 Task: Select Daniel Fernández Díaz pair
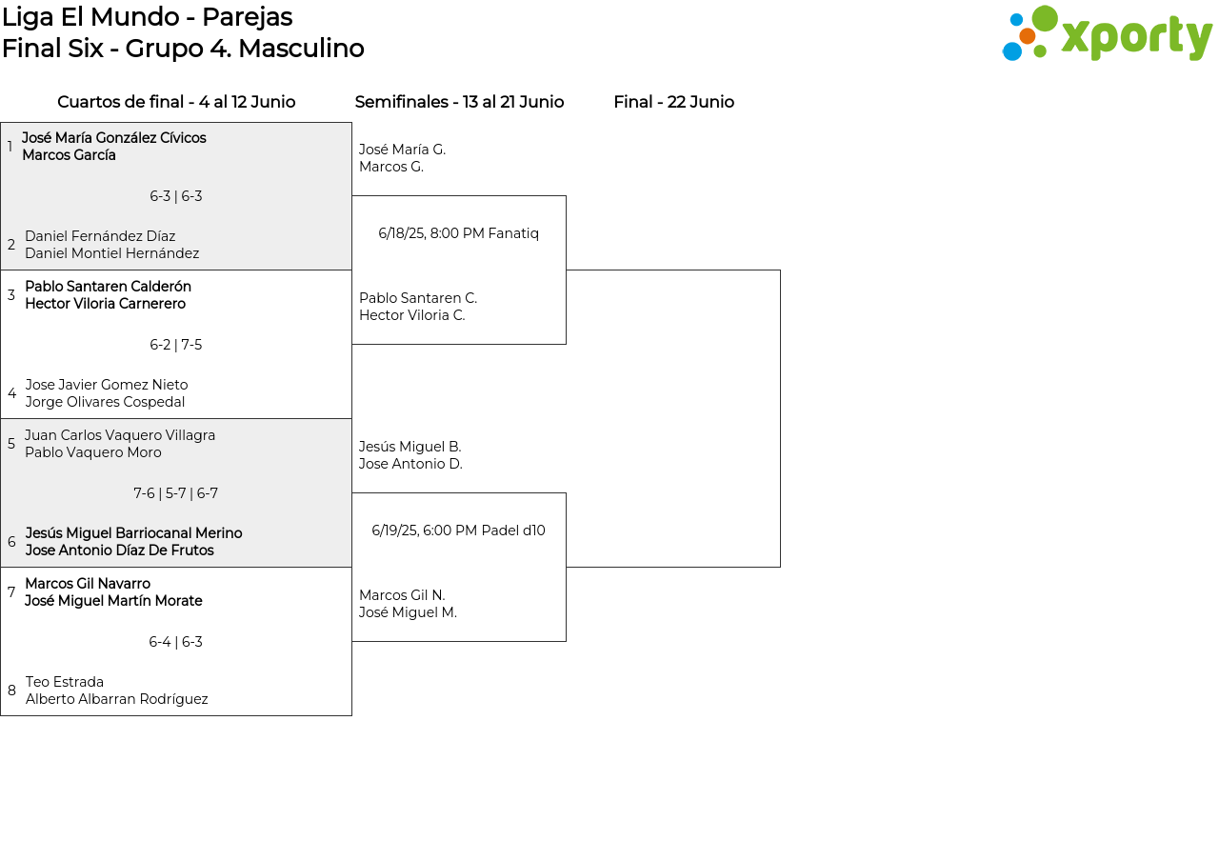[x=111, y=245]
